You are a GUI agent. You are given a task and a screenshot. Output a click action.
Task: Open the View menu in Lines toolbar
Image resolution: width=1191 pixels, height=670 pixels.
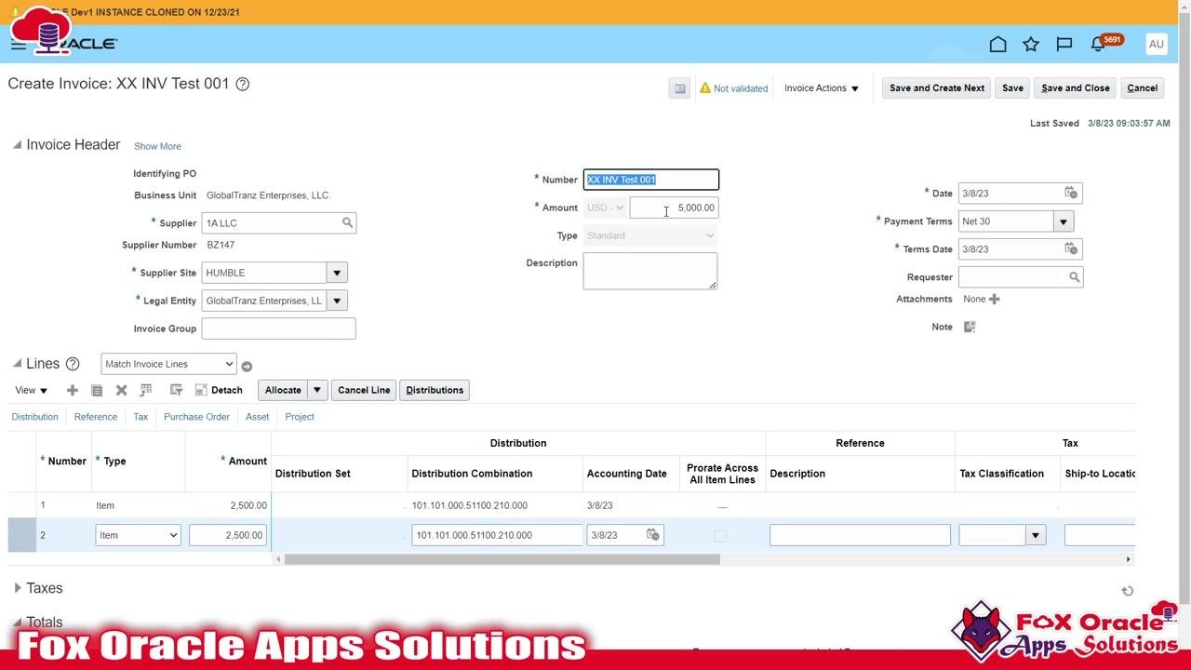(x=31, y=390)
